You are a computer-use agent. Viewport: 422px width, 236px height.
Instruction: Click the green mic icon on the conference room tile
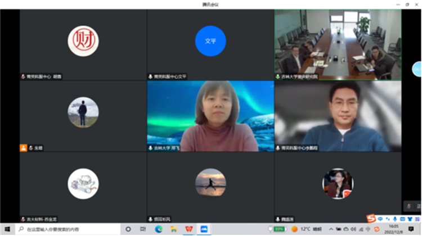tap(278, 76)
